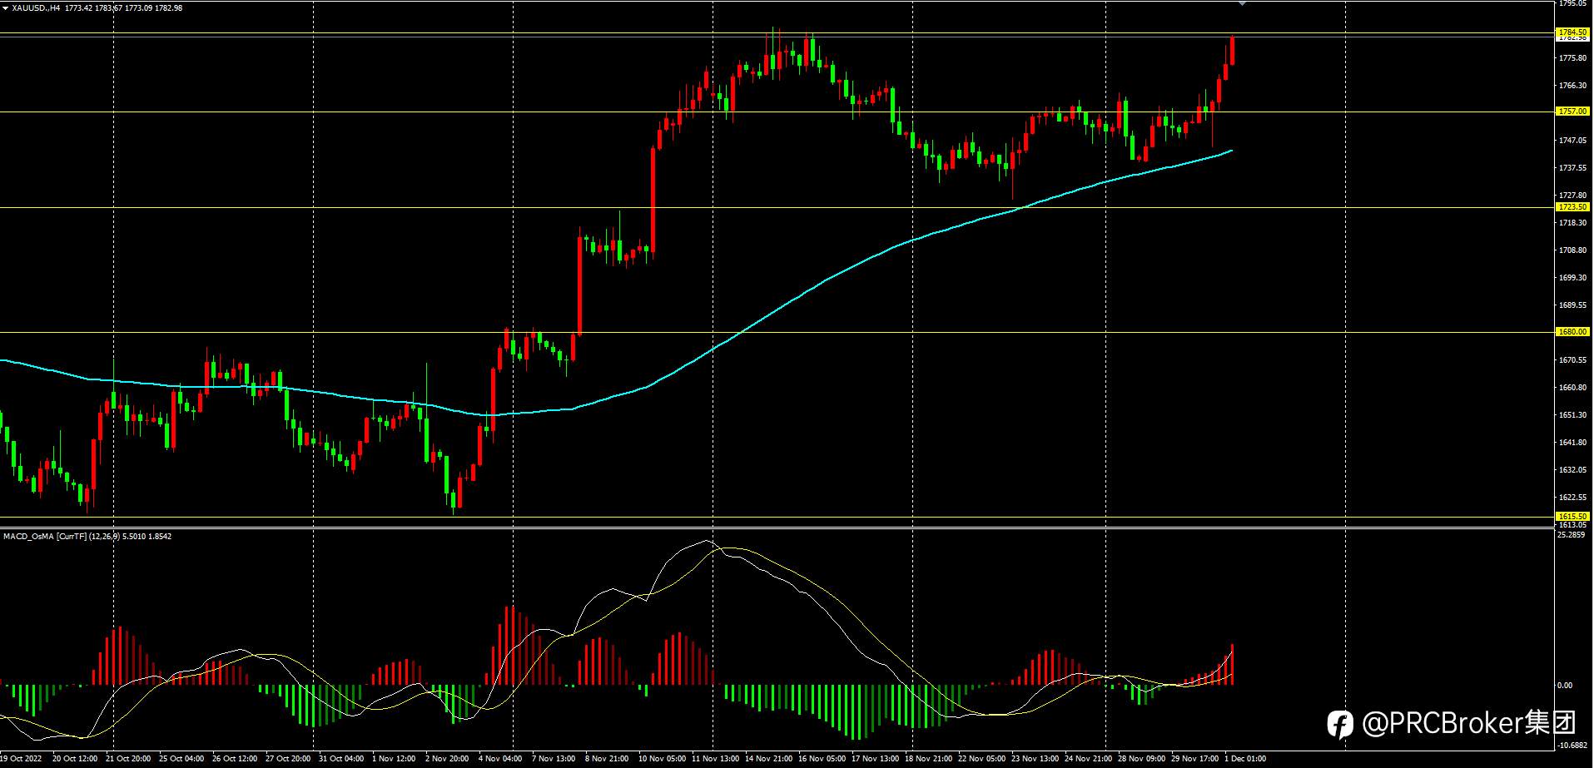
Task: Click the 24 Nov 21:00 time label
Action: pos(1089,759)
